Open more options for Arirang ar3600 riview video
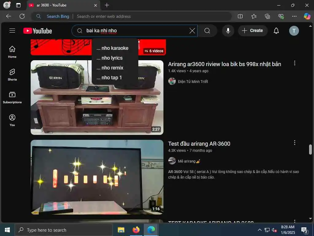 click(x=295, y=63)
